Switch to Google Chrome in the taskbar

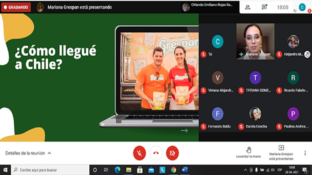click(174, 170)
